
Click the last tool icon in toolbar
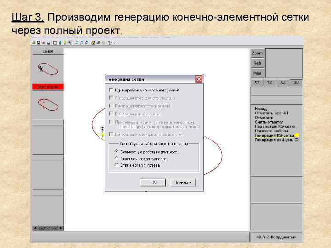click(x=110, y=43)
